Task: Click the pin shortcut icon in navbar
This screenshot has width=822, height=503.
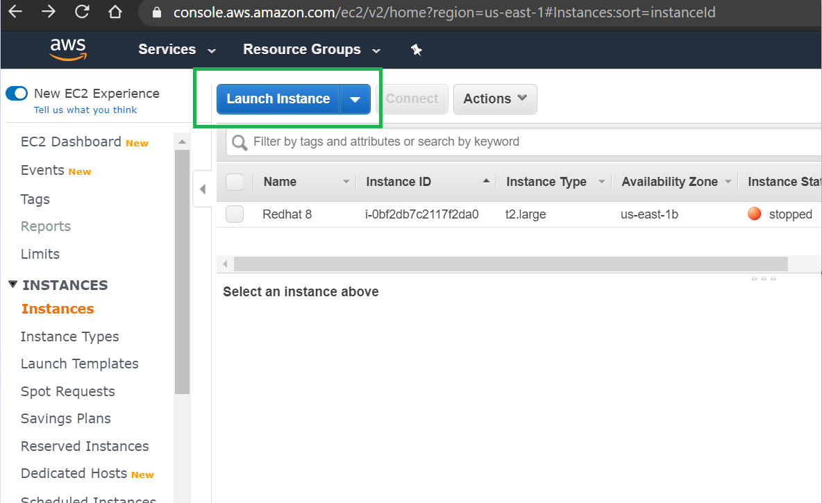Action: point(417,50)
